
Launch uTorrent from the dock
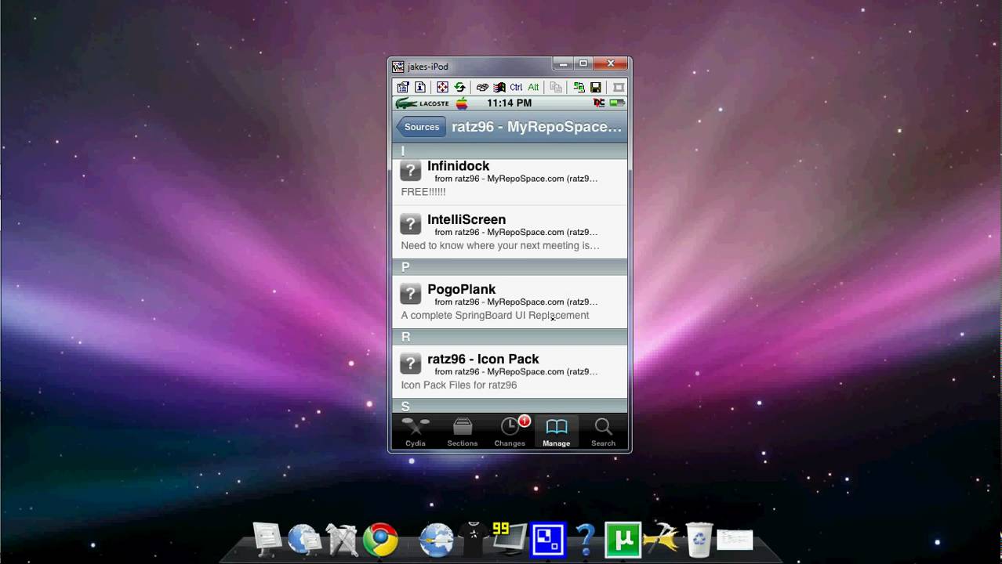tap(623, 540)
